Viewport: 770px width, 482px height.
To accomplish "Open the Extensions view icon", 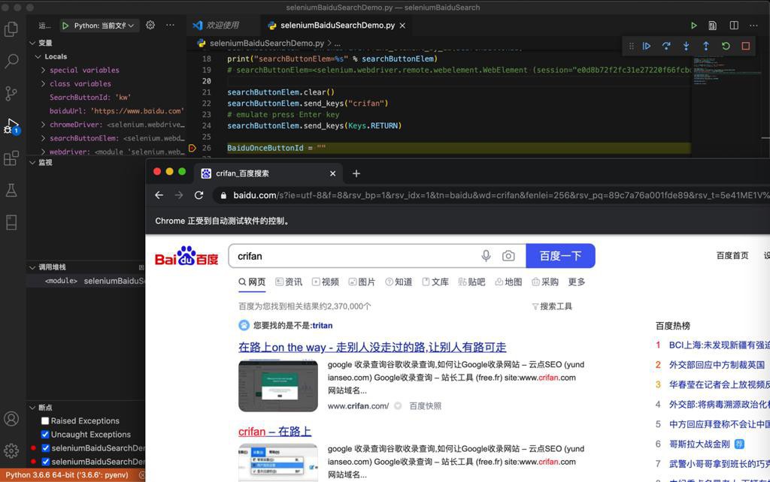I will pos(11,158).
